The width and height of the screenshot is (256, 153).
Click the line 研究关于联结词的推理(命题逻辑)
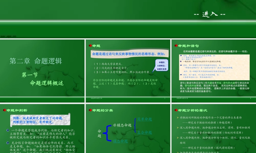point(207,123)
